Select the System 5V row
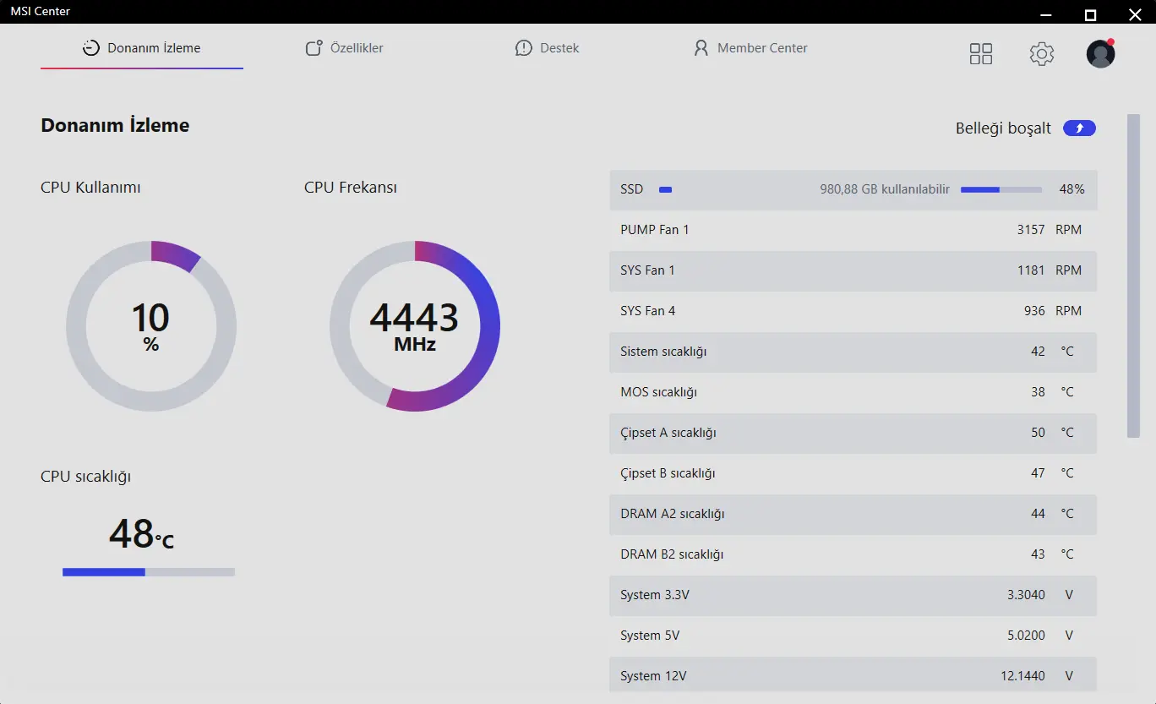 pyautogui.click(x=853, y=636)
